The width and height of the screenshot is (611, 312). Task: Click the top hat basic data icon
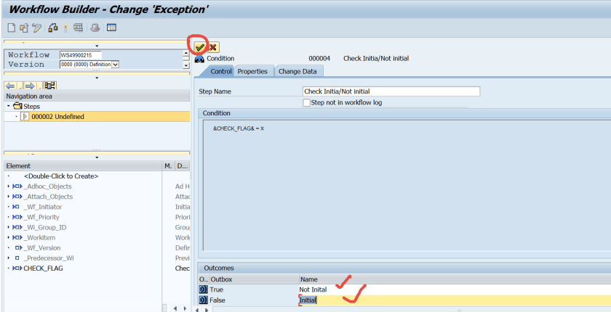[x=95, y=28]
